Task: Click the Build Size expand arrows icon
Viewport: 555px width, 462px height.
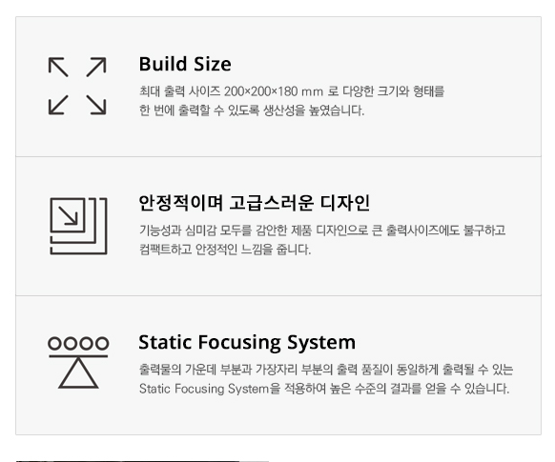Action: [77, 86]
